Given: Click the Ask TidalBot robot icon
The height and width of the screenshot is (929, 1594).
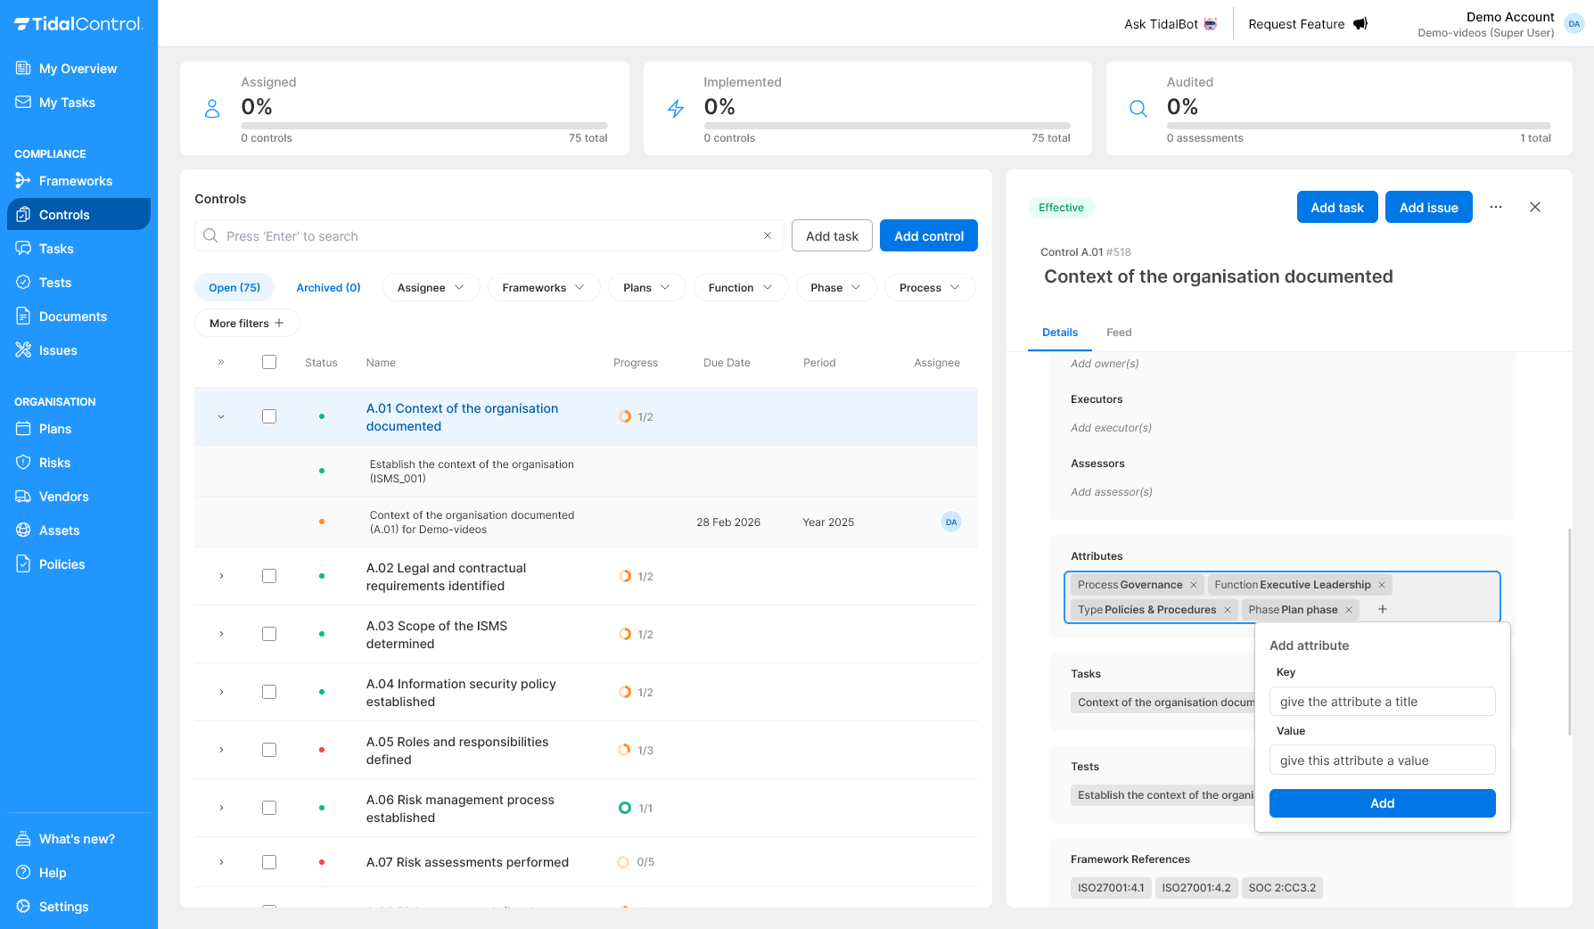Looking at the screenshot, I should click(x=1209, y=23).
